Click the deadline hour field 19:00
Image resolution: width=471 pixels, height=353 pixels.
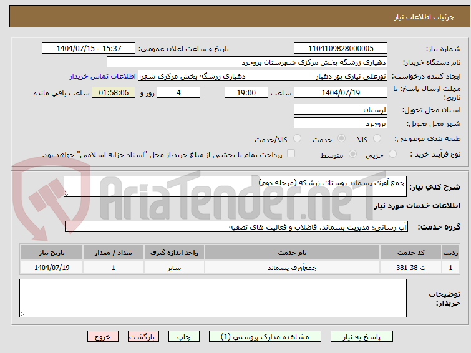[246, 92]
